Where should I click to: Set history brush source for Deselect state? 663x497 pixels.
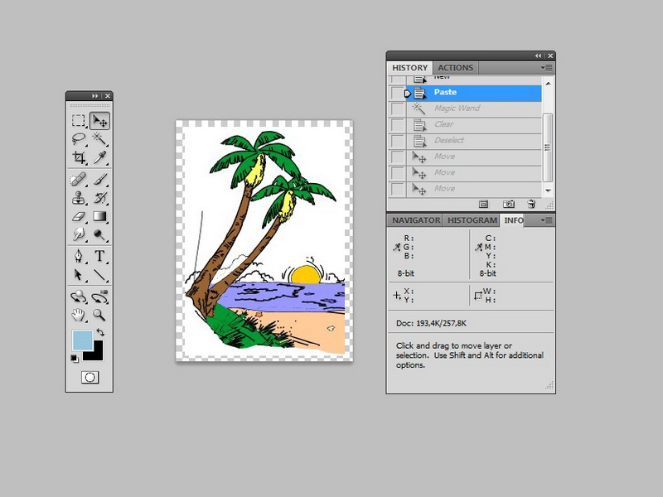click(398, 141)
